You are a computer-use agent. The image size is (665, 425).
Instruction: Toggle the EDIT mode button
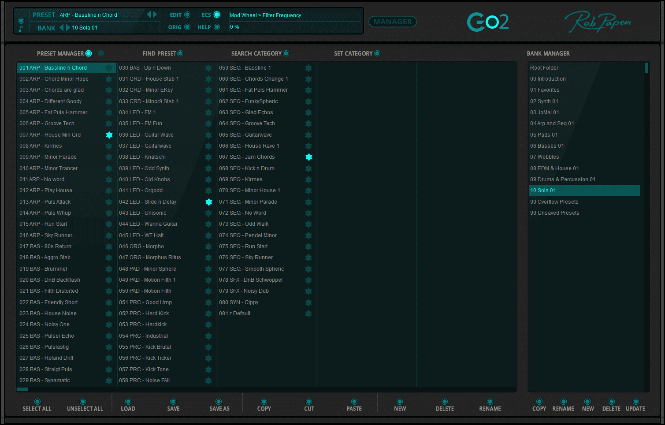(x=187, y=15)
